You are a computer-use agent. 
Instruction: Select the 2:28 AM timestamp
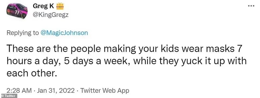[x=19, y=90]
